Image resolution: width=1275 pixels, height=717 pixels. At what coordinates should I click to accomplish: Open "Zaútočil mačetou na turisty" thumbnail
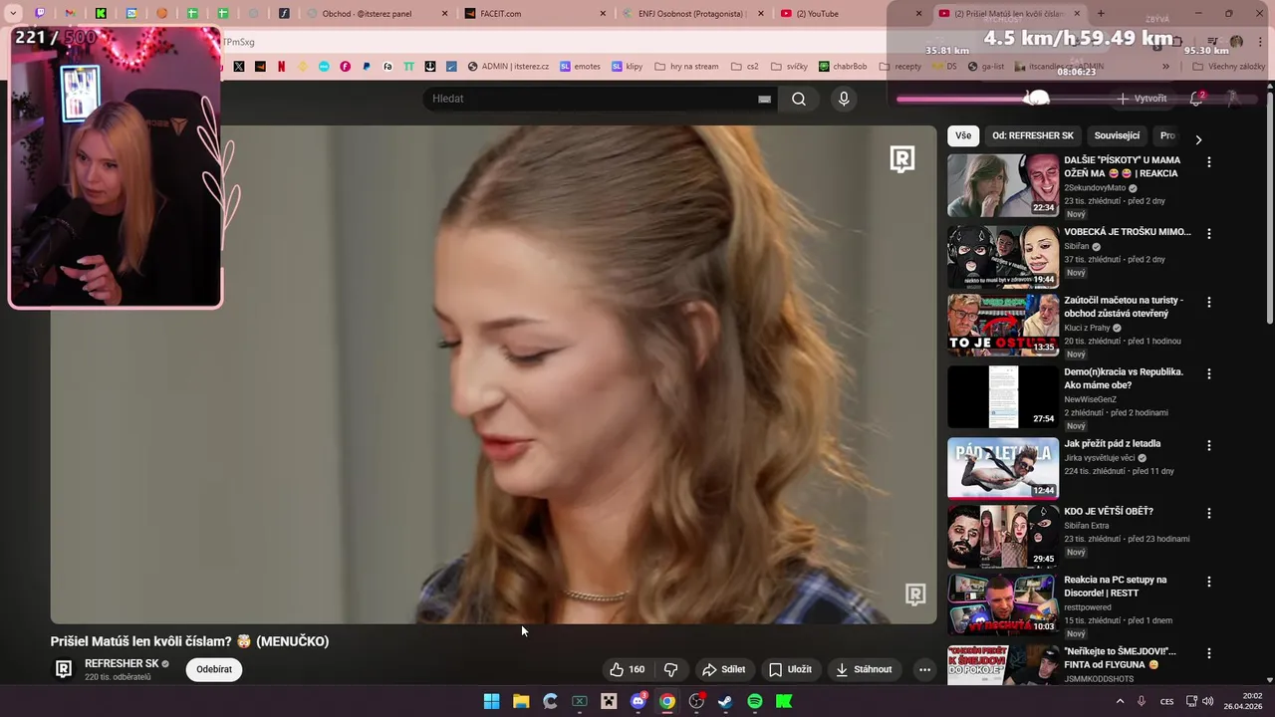click(x=1003, y=325)
